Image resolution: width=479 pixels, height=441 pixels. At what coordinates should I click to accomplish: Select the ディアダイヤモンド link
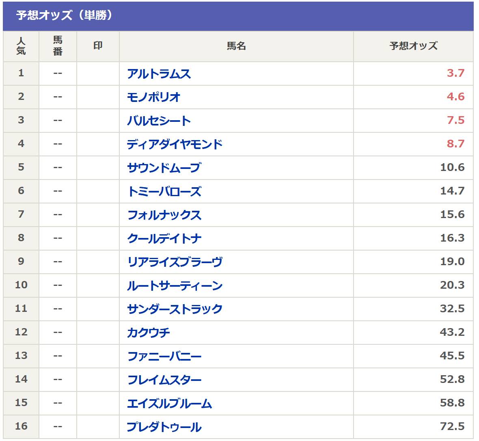tap(175, 144)
